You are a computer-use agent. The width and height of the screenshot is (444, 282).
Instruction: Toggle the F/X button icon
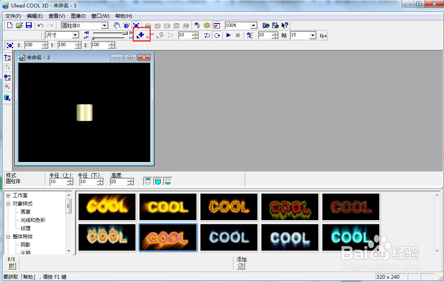tap(12, 266)
